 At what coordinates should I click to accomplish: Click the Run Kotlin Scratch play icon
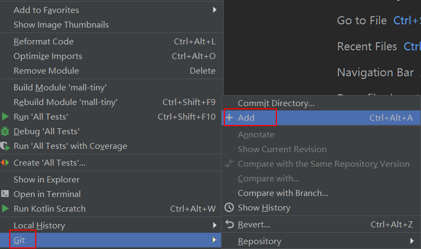tap(5, 208)
